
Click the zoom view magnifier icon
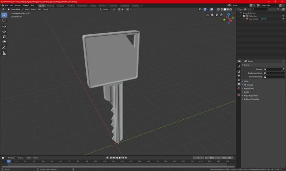(x=221, y=15)
